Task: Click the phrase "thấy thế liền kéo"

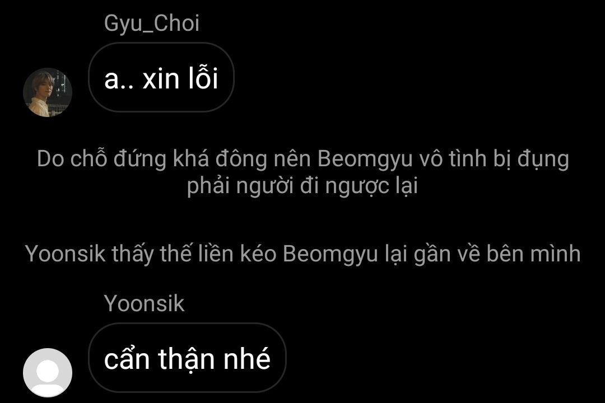Action: point(194,255)
